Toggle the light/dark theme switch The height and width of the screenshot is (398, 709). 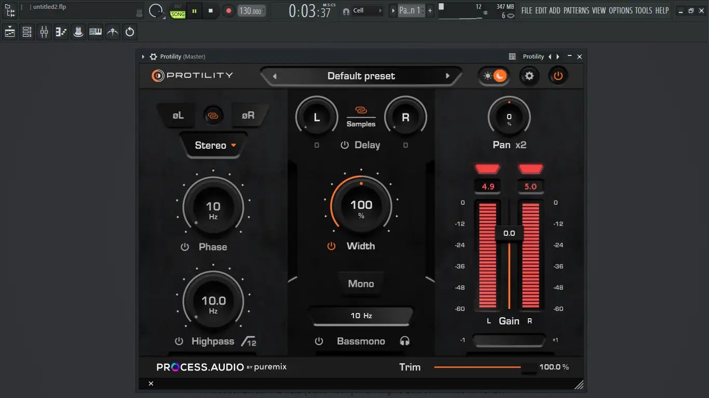[494, 76]
